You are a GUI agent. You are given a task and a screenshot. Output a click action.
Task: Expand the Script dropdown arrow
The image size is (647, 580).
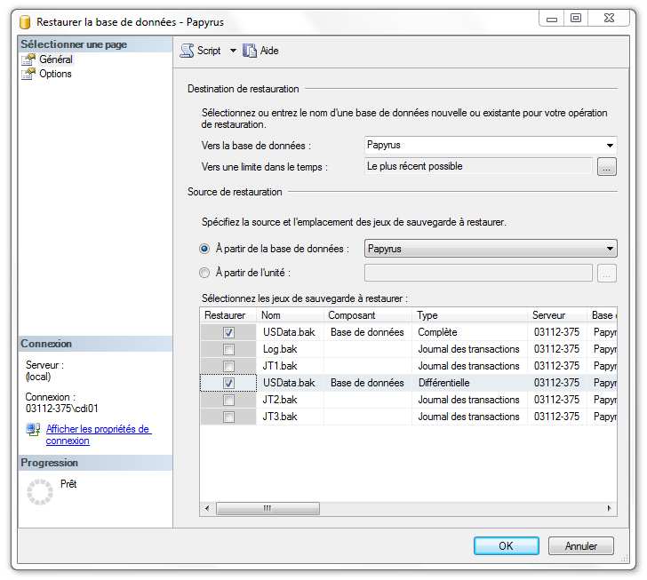(233, 51)
